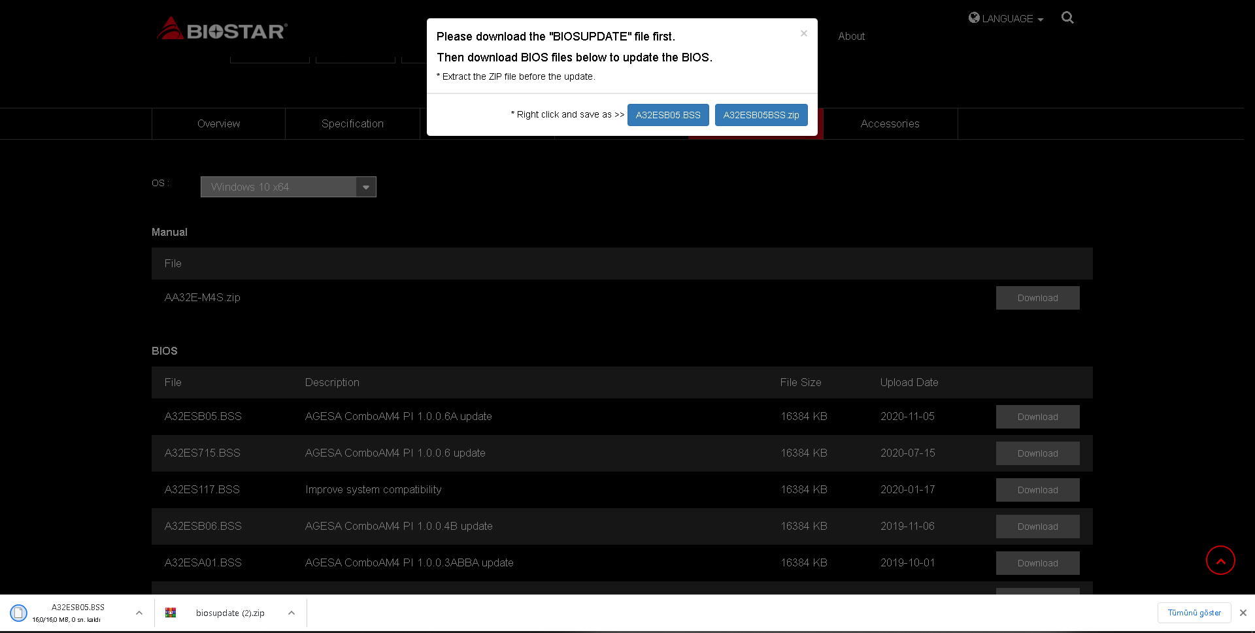Switch to the Accessories tab
Viewport: 1255px width, 633px height.
[890, 123]
